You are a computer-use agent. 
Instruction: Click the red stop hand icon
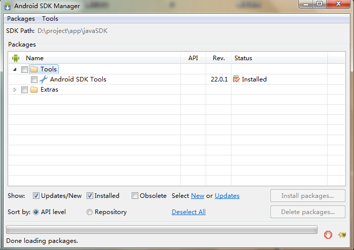328,235
